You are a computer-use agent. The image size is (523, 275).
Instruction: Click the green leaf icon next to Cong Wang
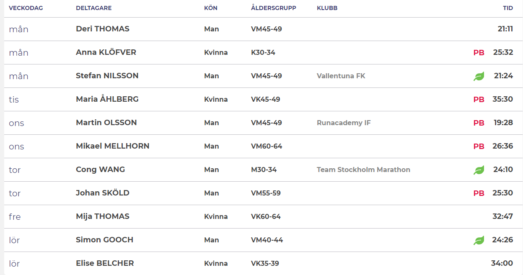479,170
